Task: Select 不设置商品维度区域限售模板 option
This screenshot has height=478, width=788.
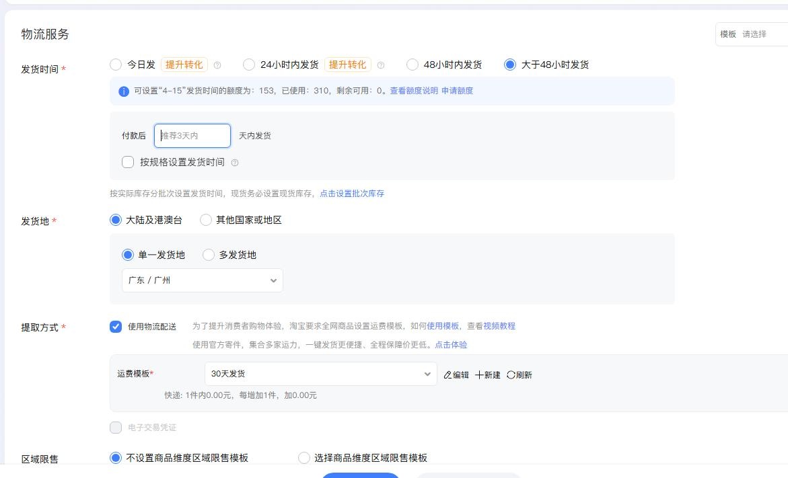Action: 116,458
